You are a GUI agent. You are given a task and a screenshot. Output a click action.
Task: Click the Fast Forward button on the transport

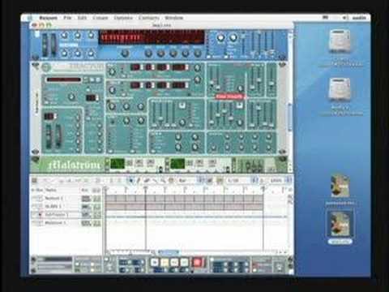point(185,262)
